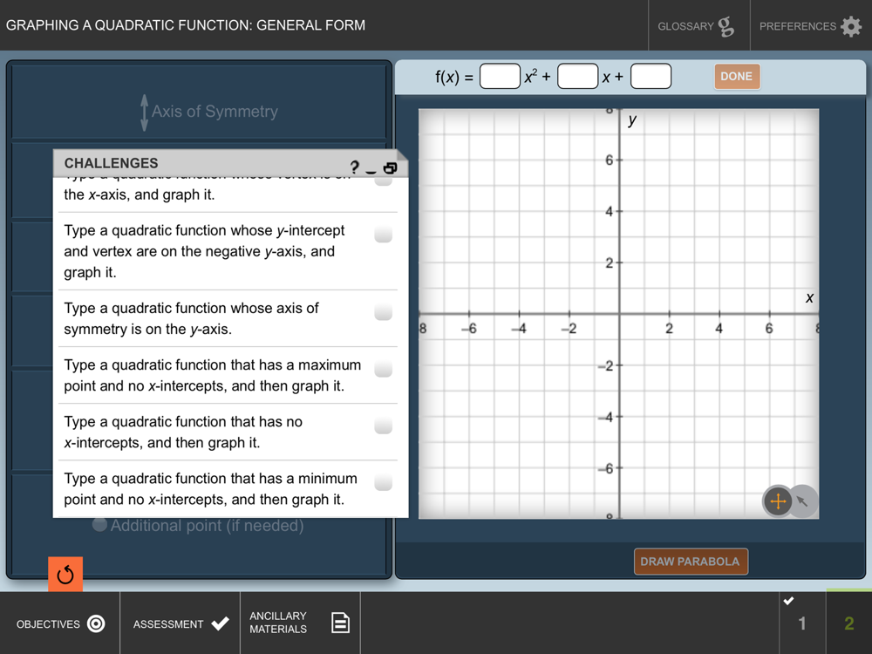Select the pan/move crosshair graph tool
This screenshot has height=654, width=872.
pos(778,501)
